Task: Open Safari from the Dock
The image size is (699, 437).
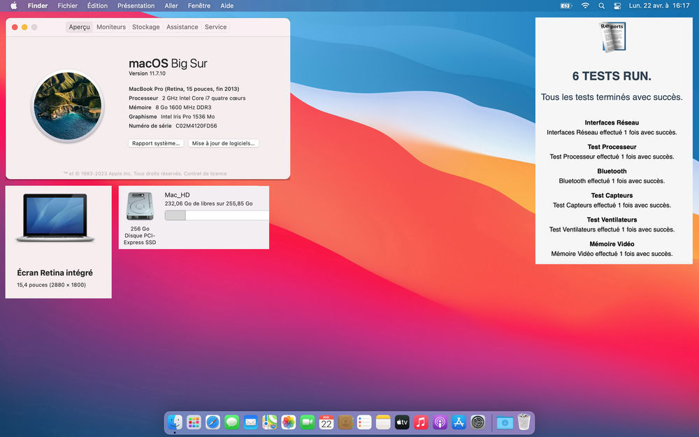Action: (x=213, y=422)
